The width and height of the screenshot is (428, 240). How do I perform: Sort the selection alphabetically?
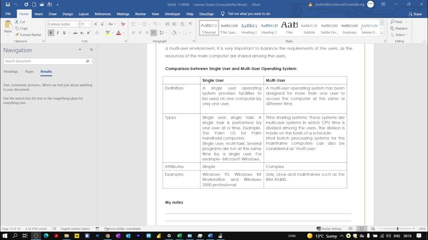click(x=183, y=24)
